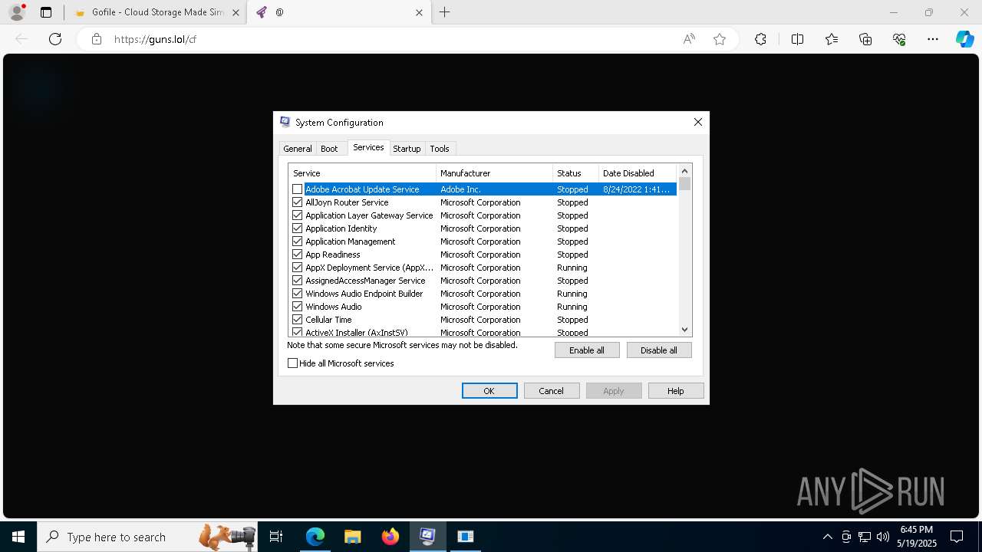Uncheck the Application Identity checkbox
The width and height of the screenshot is (982, 552).
tap(298, 228)
